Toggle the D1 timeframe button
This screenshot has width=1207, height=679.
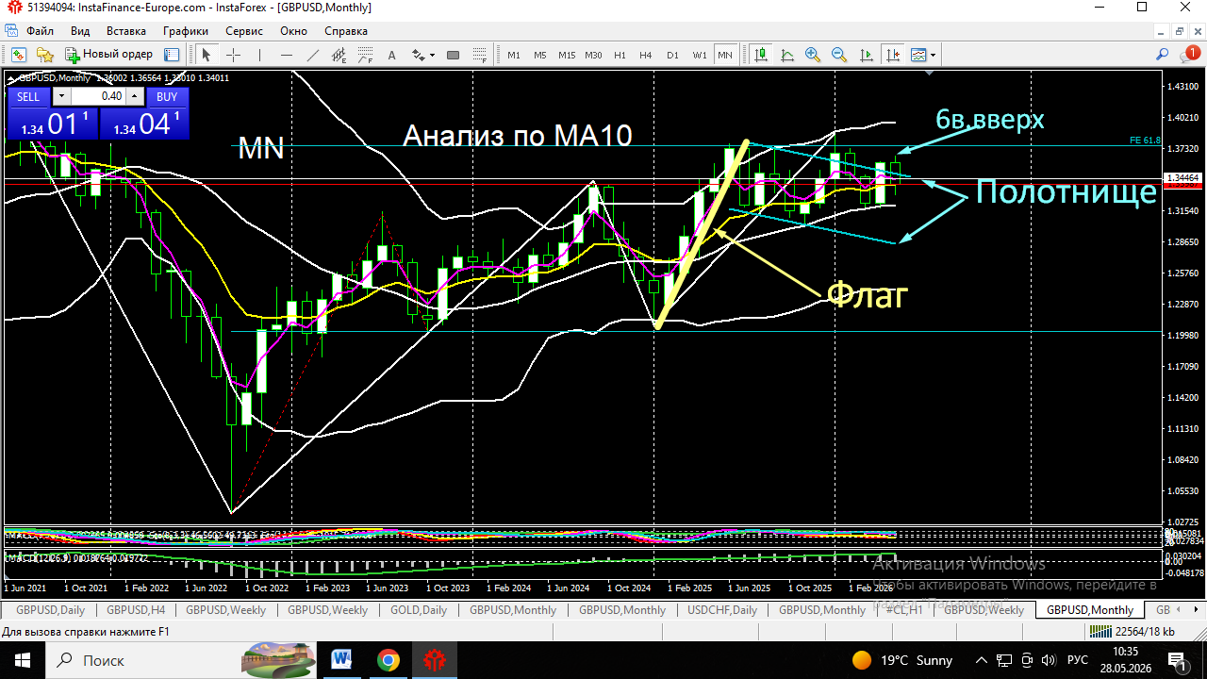click(x=672, y=55)
